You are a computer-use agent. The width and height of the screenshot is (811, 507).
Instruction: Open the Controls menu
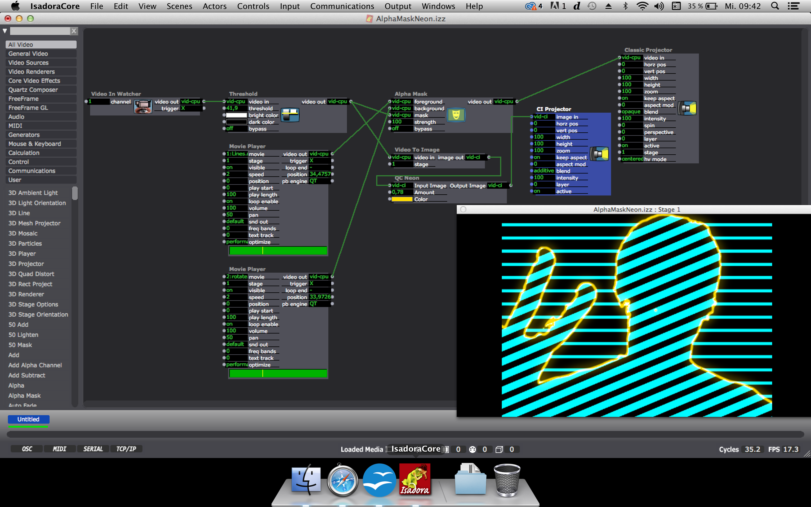(253, 6)
